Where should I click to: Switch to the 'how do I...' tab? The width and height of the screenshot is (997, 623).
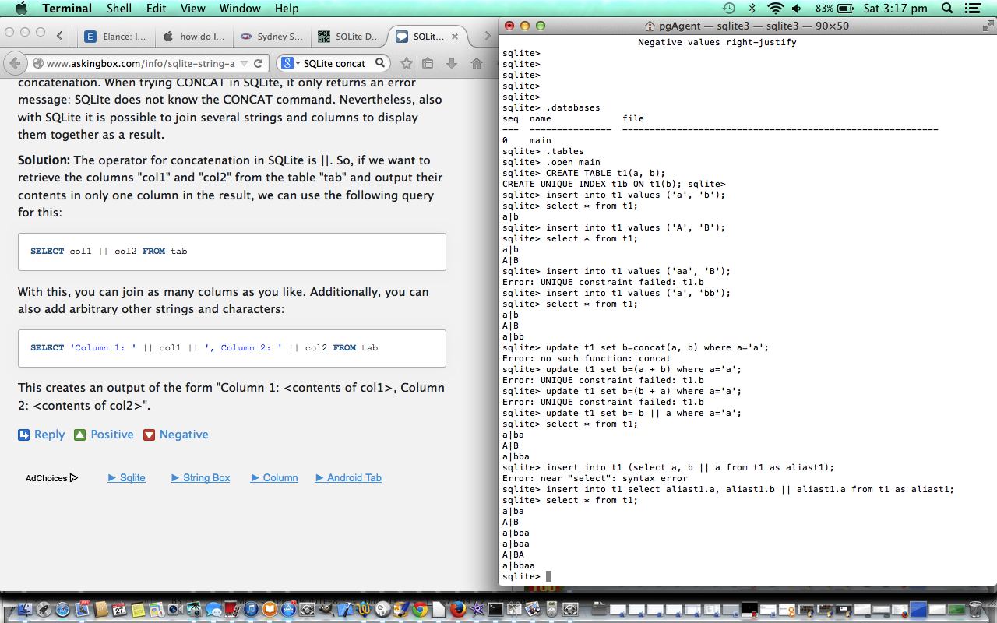[x=194, y=37]
